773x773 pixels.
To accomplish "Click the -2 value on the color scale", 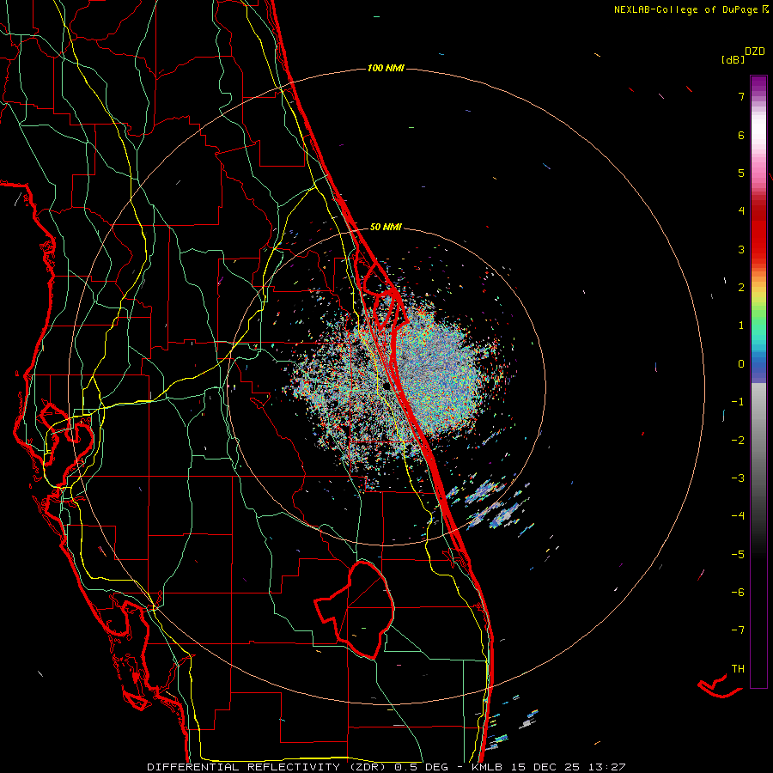I will pos(738,441).
